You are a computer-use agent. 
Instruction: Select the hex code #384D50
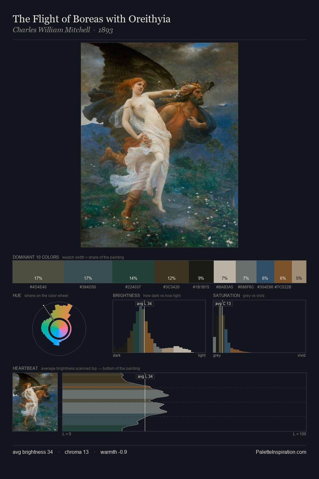[88, 287]
